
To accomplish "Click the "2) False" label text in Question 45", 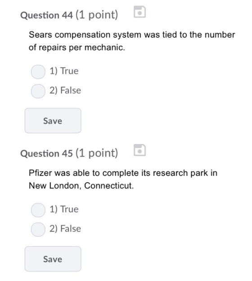I will point(65,228).
